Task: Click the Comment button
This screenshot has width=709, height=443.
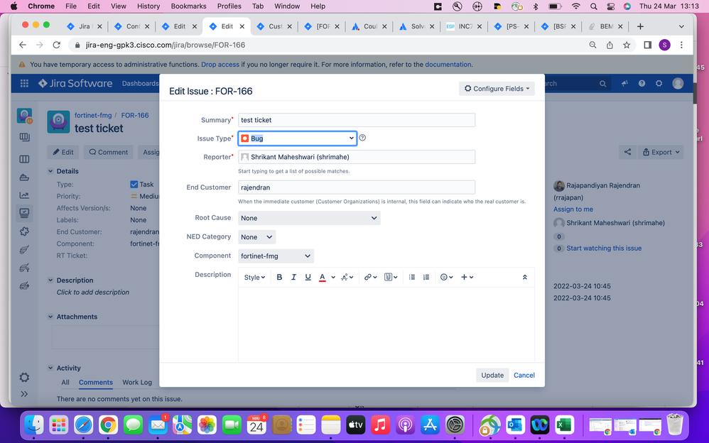Action: click(109, 152)
